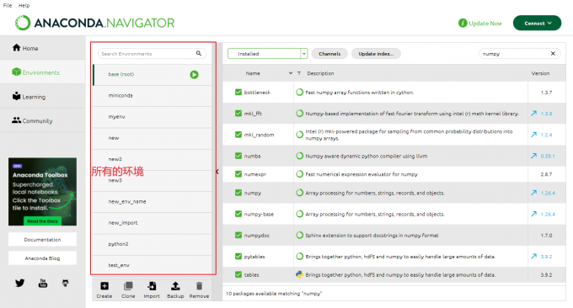Screen dimensions: 573x308
Task: Click the Update index... button
Action: click(376, 54)
